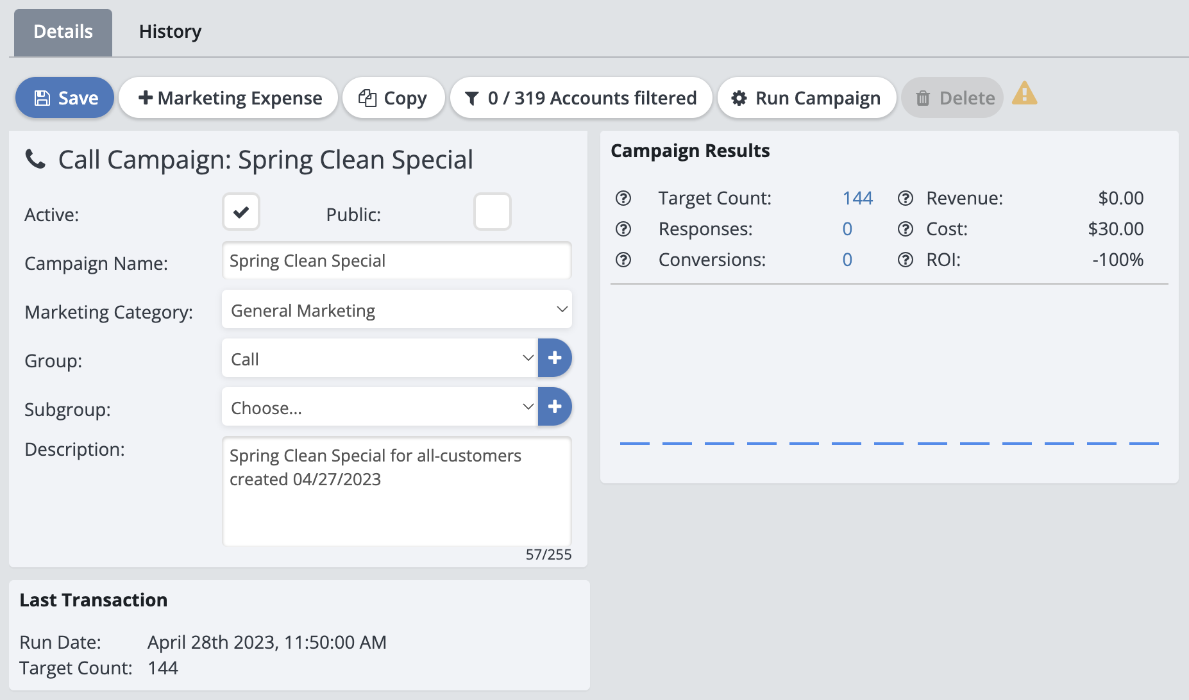Open the 144 Target Count link
1189x700 pixels.
[857, 199]
